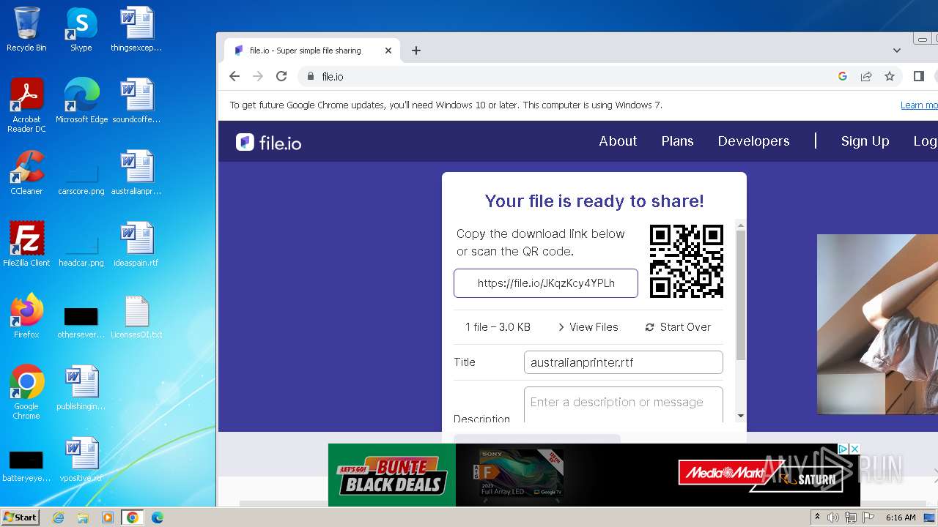Open the Plans menu item
Screen dimensions: 938x527
click(x=677, y=141)
